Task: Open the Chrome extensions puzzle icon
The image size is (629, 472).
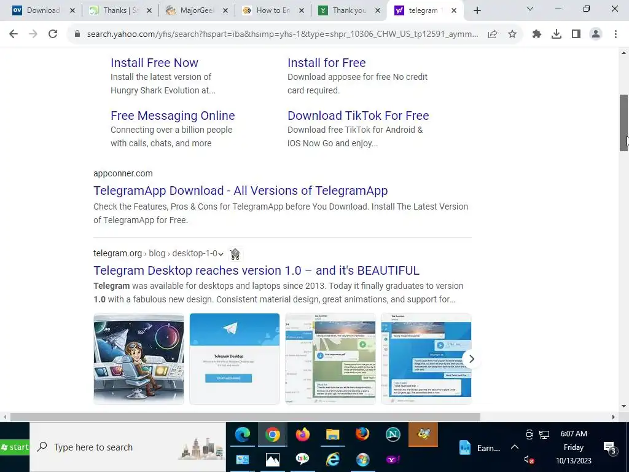Action: click(x=537, y=34)
